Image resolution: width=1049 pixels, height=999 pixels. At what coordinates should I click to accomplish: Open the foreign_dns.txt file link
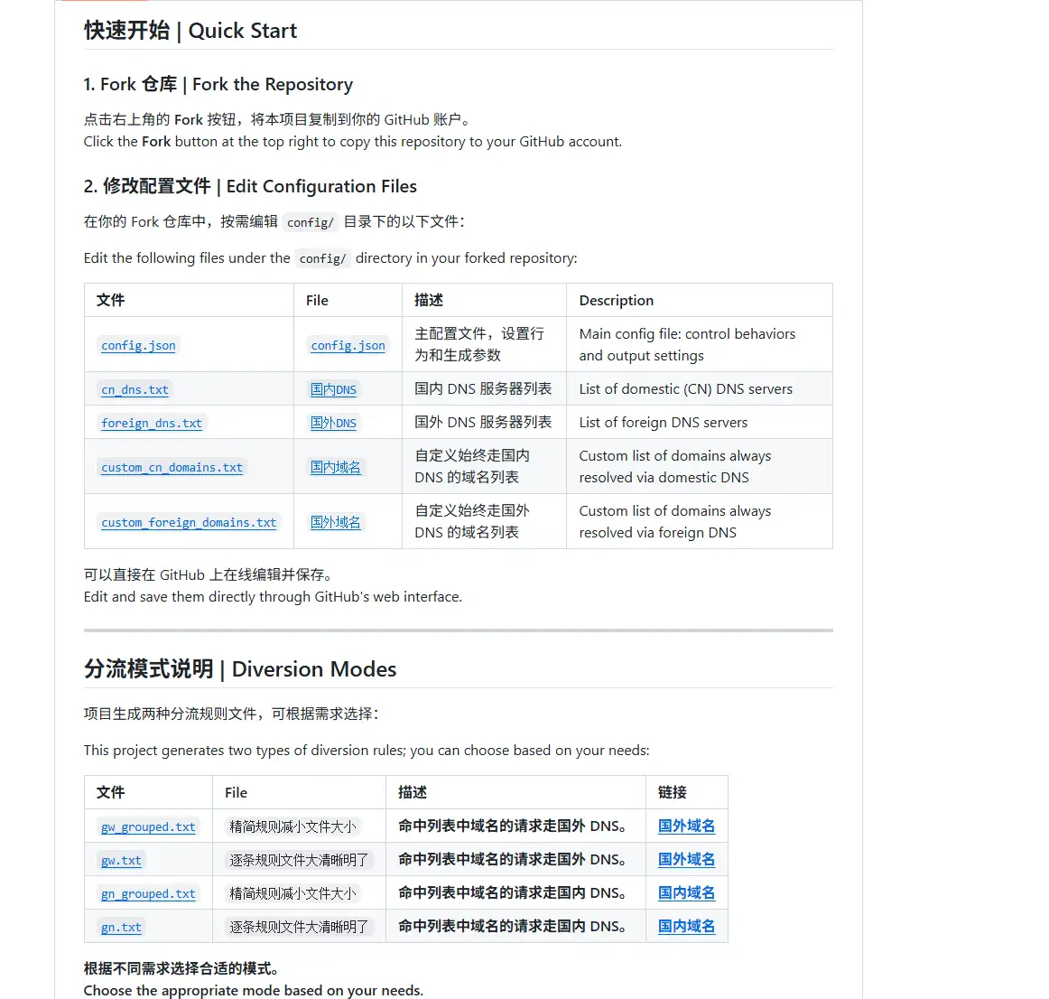[151, 423]
